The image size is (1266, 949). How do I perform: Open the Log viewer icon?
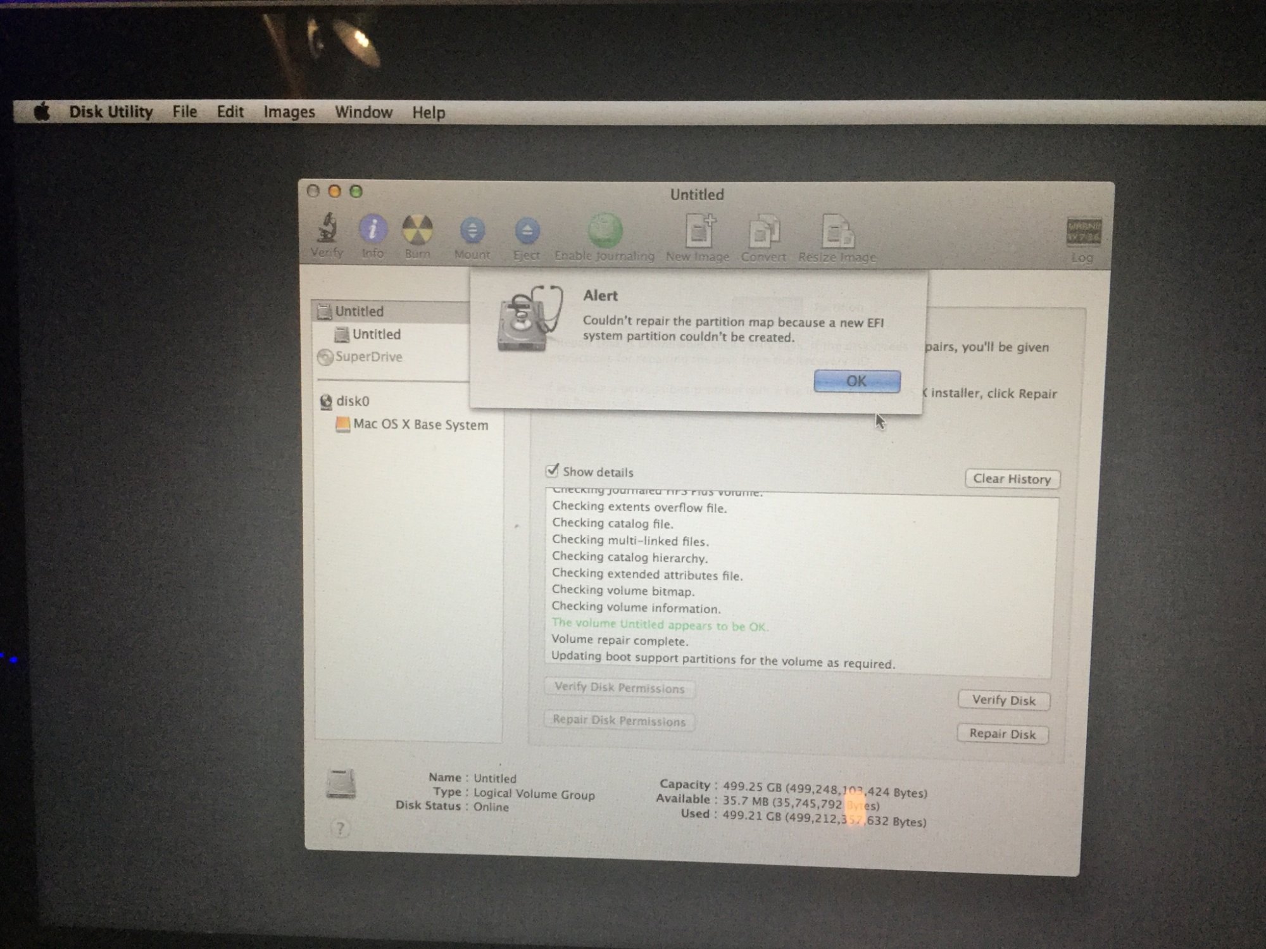[1083, 233]
